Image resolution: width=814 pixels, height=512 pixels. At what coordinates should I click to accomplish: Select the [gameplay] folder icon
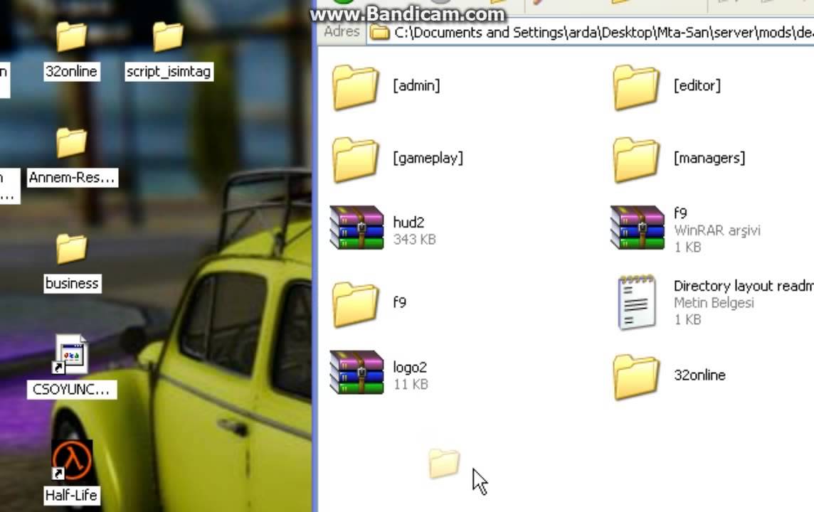point(355,160)
